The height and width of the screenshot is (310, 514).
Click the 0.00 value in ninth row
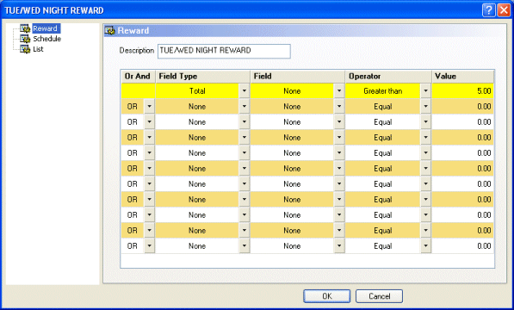coord(462,215)
